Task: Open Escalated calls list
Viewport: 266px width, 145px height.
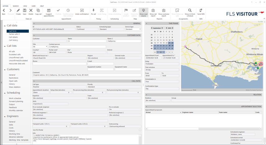Action: pos(15,54)
